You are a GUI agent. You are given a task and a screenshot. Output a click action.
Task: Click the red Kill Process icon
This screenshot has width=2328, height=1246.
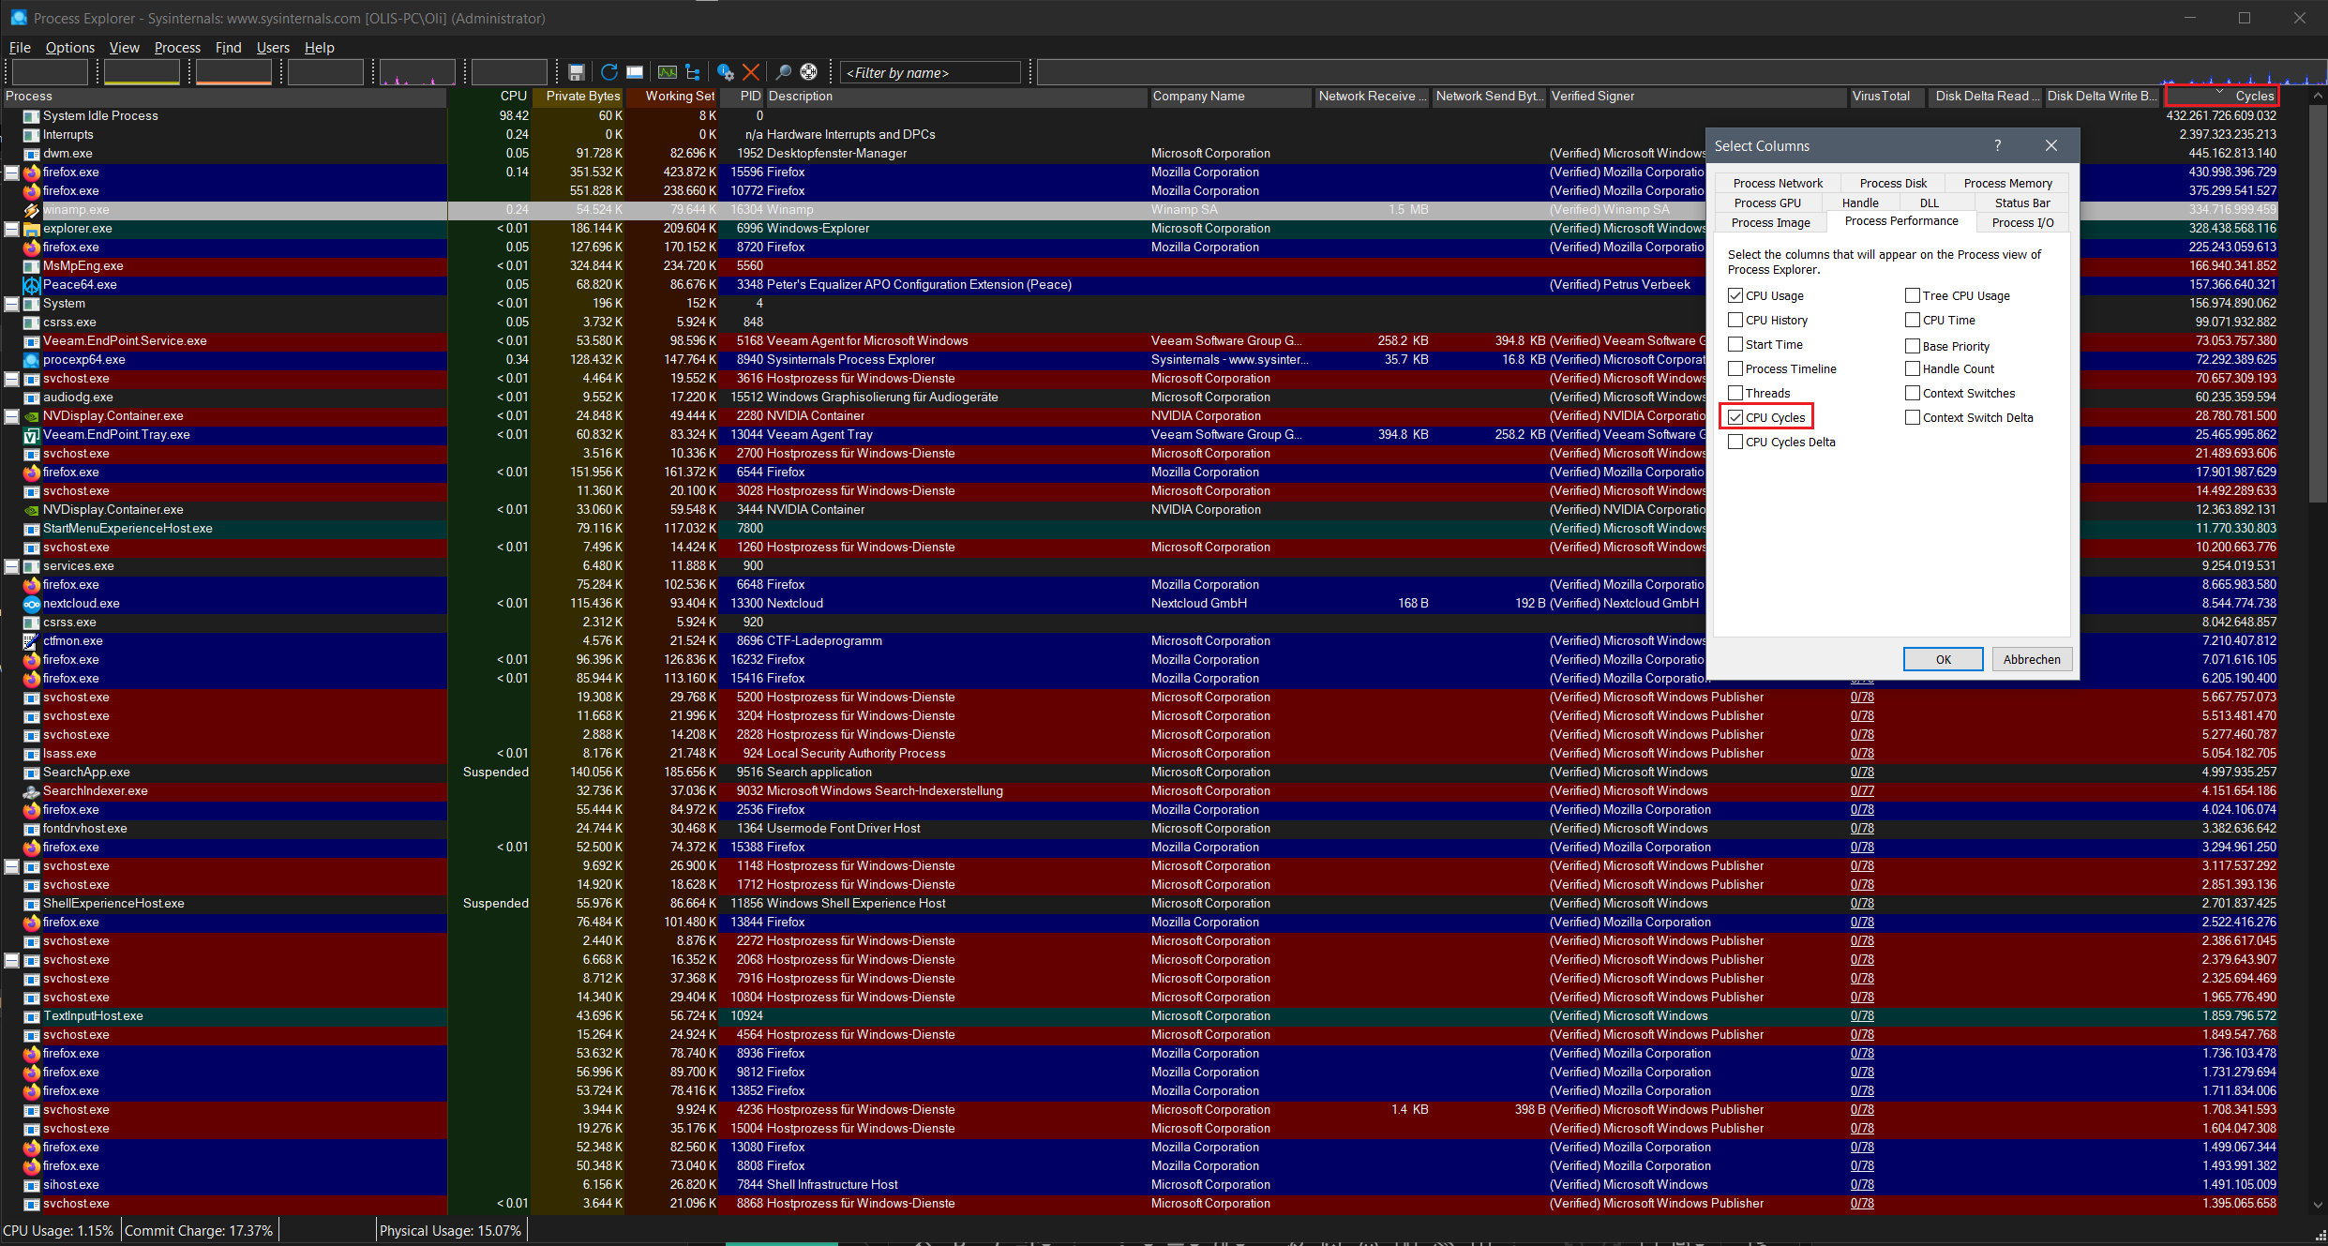(751, 72)
